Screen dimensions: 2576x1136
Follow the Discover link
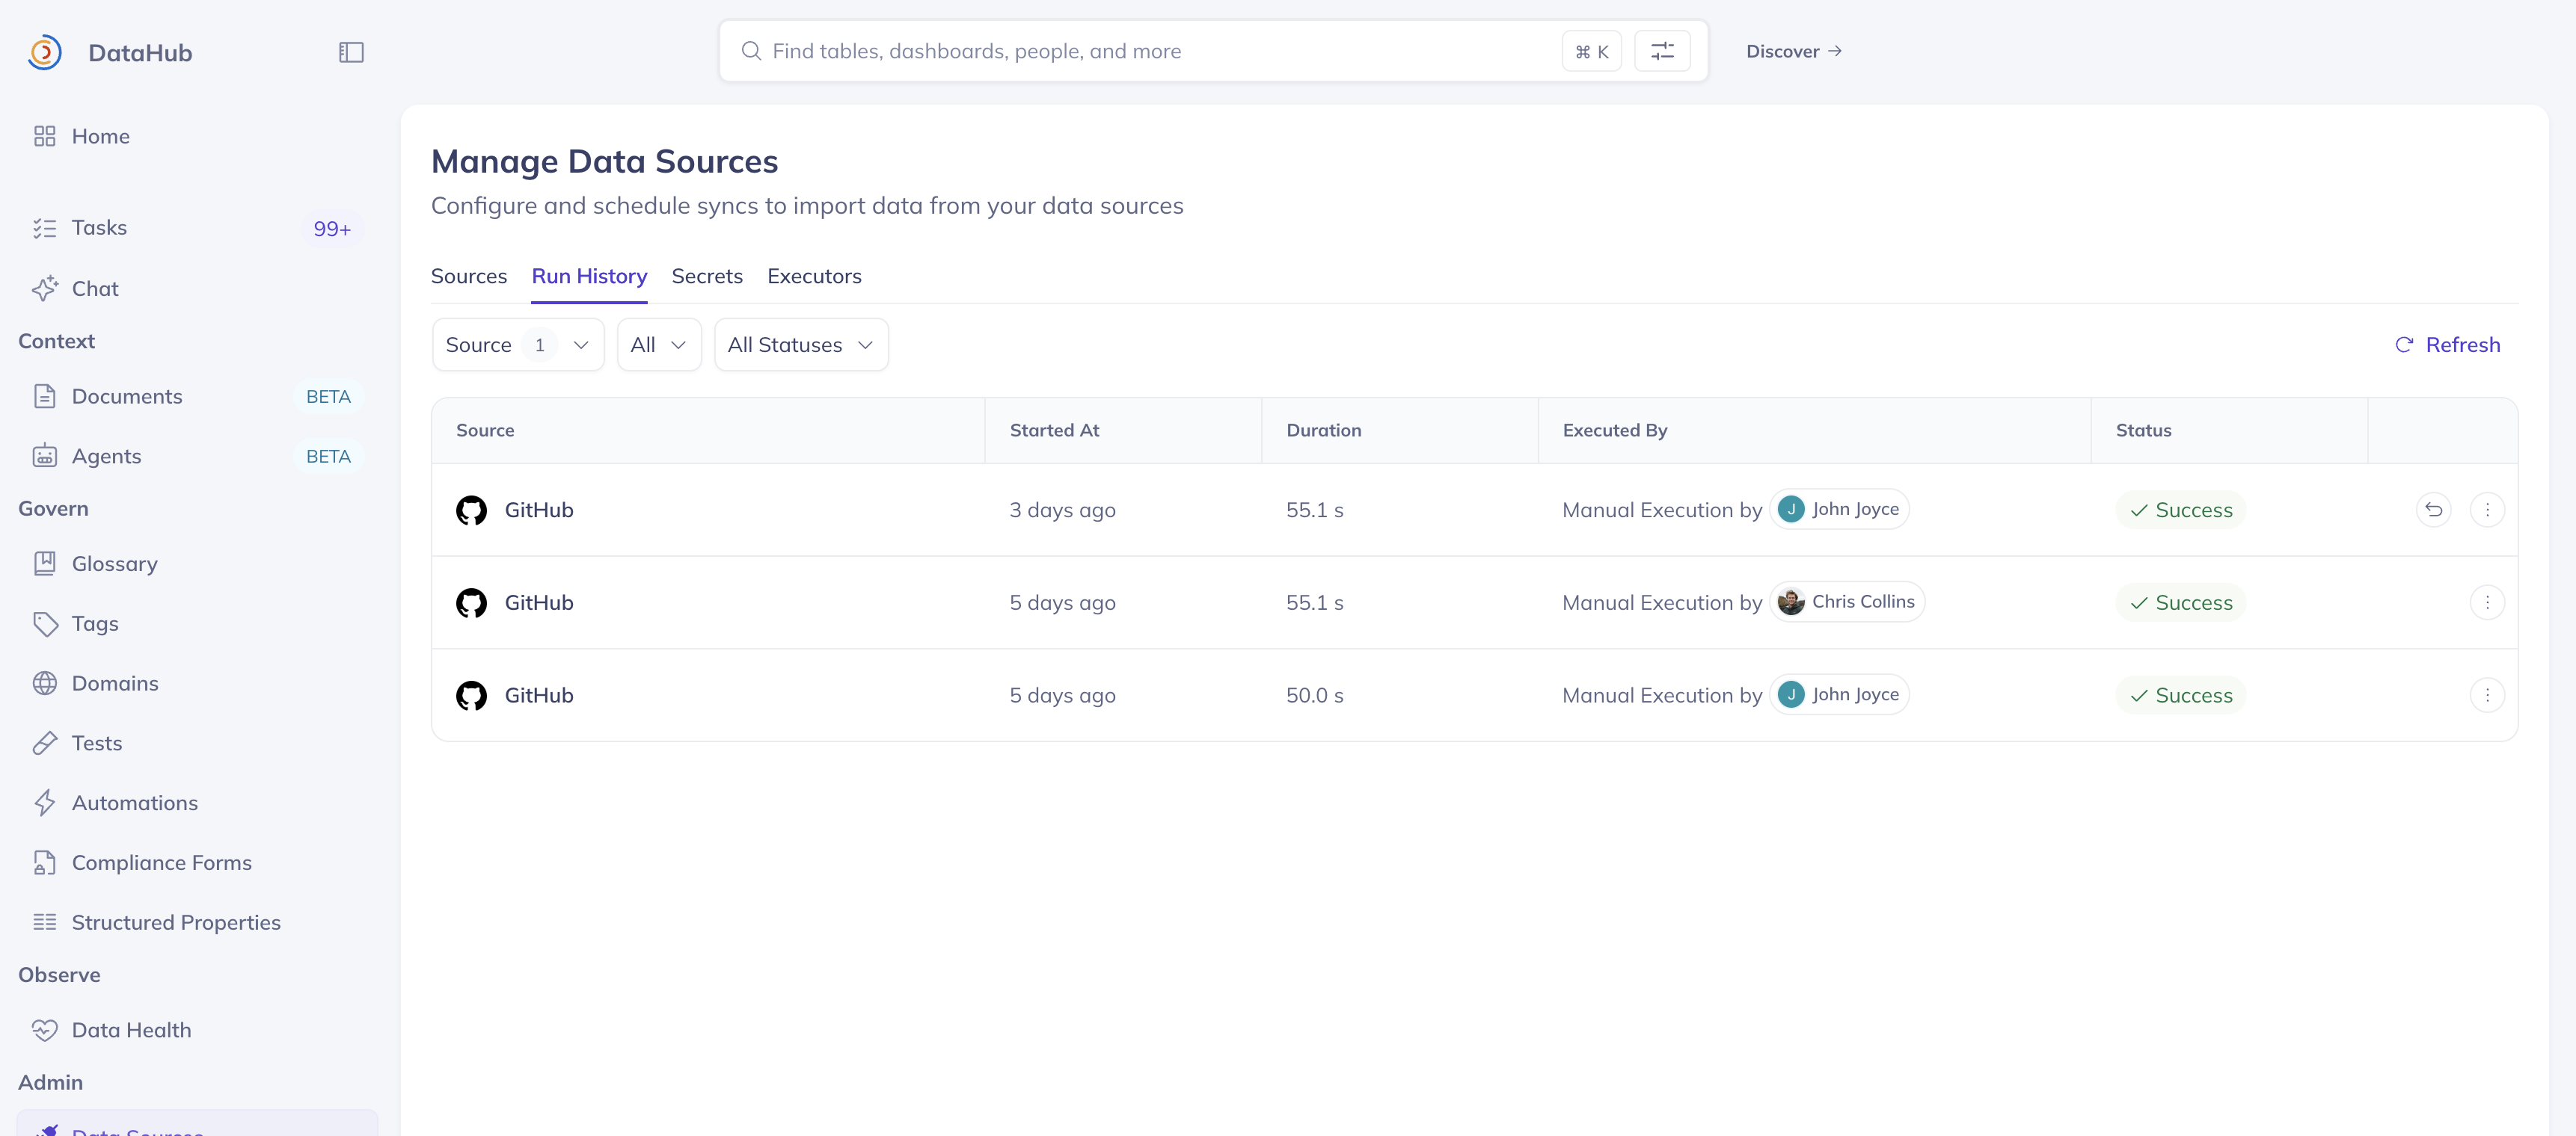pos(1794,51)
